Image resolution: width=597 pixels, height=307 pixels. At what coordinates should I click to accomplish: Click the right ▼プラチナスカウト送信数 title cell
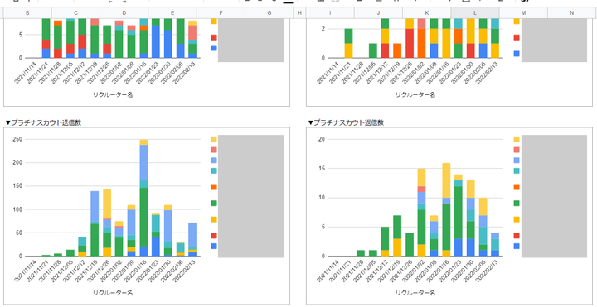[346, 122]
